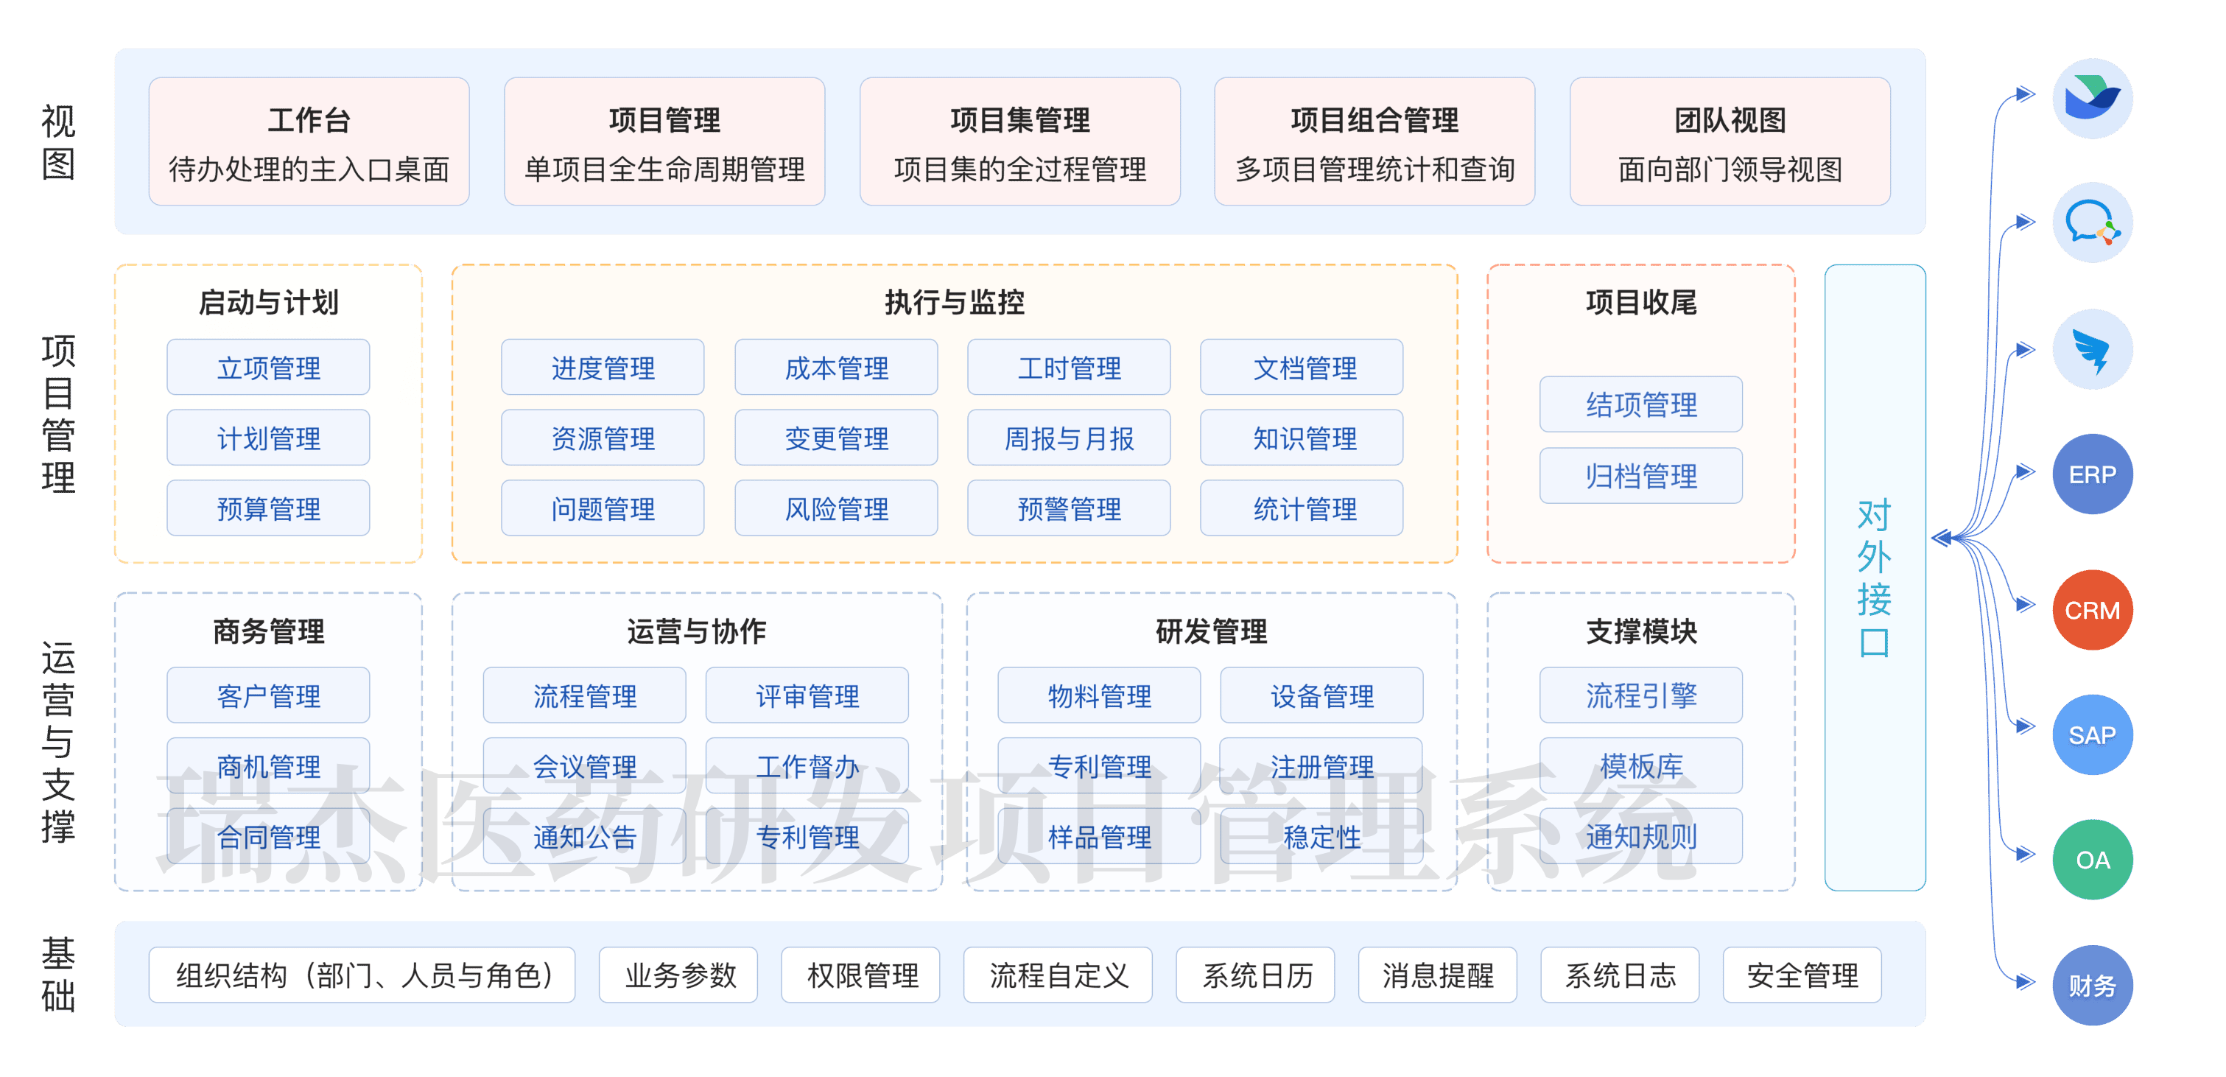Click the 对外接口 vertical panel
Viewport: 2226px width, 1077px height.
[x=1875, y=578]
